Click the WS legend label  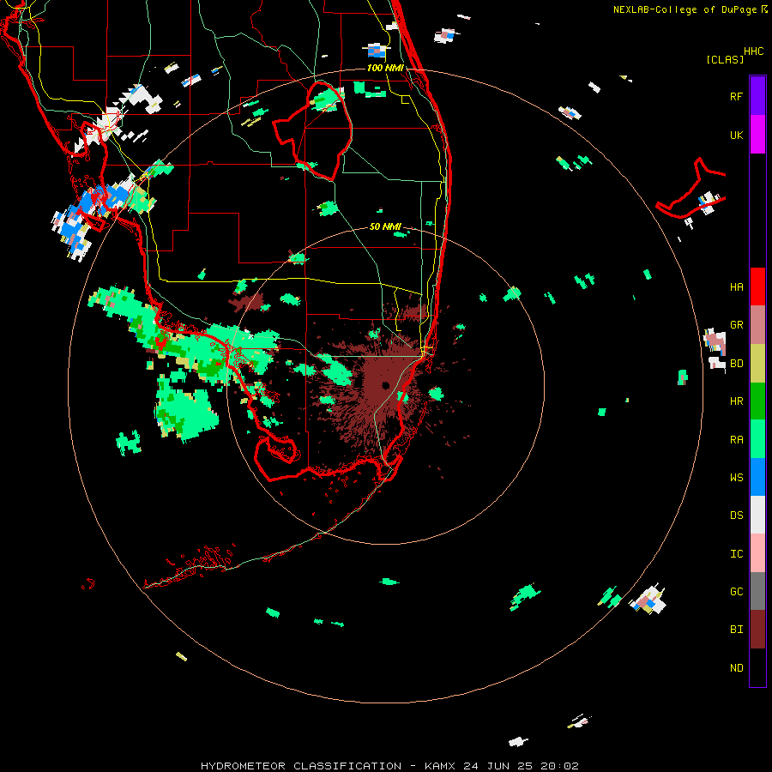(x=736, y=477)
